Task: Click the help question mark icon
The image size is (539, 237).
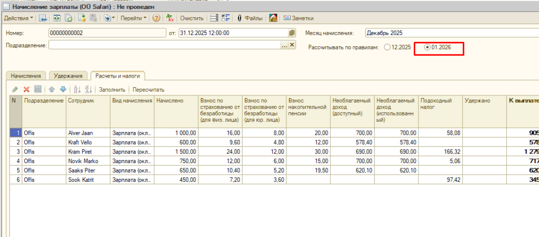Action: click(156, 18)
